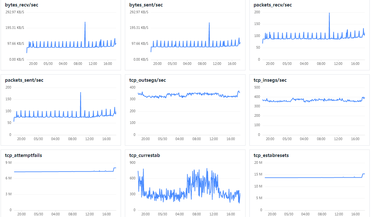Click the tcp_outsegs/sec panel title
The width and height of the screenshot is (372, 217).
147,80
